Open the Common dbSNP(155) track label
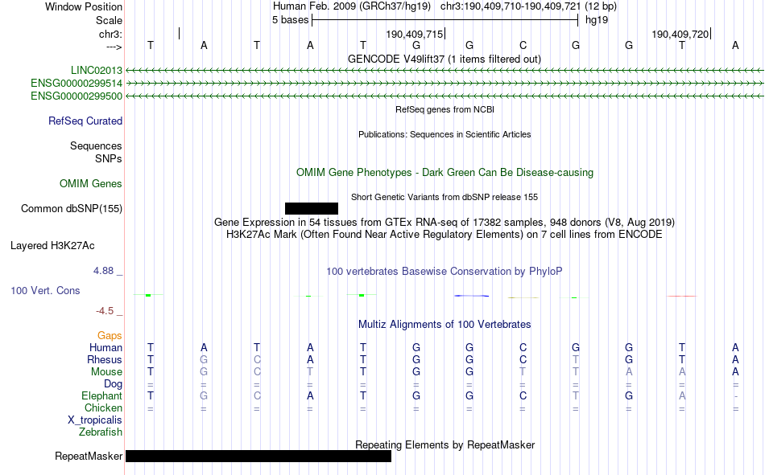Screen dimensions: 765x475 (72, 208)
